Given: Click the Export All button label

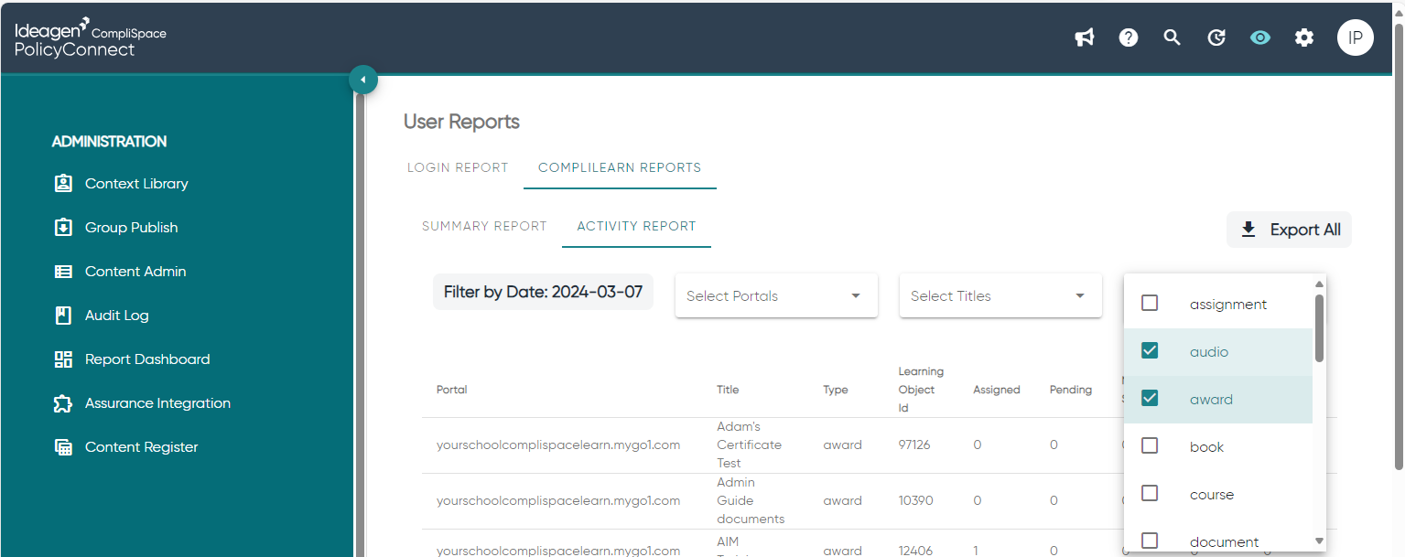Looking at the screenshot, I should click(x=1305, y=230).
